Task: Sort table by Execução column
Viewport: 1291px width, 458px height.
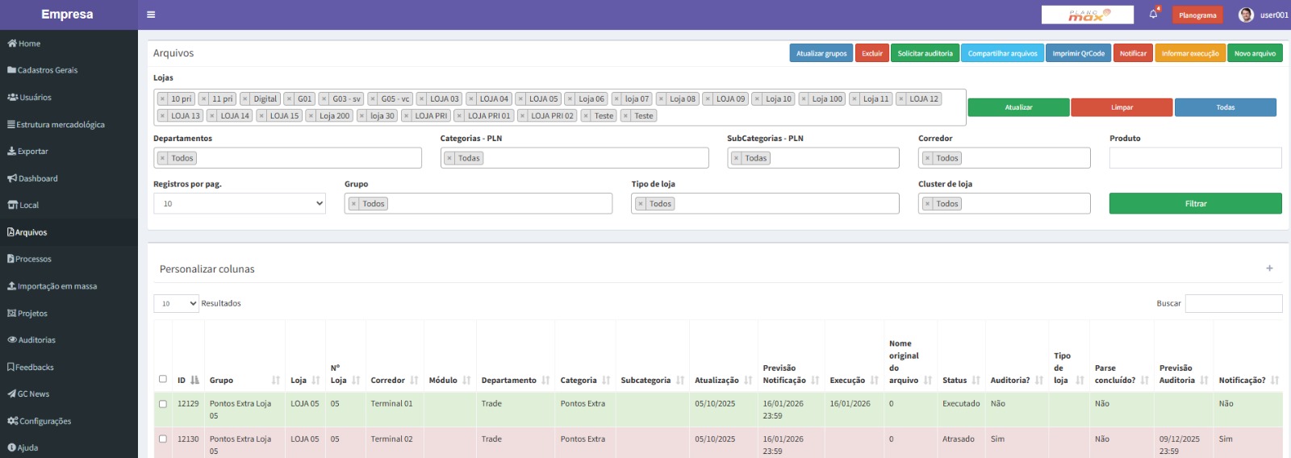Action: pyautogui.click(x=874, y=380)
